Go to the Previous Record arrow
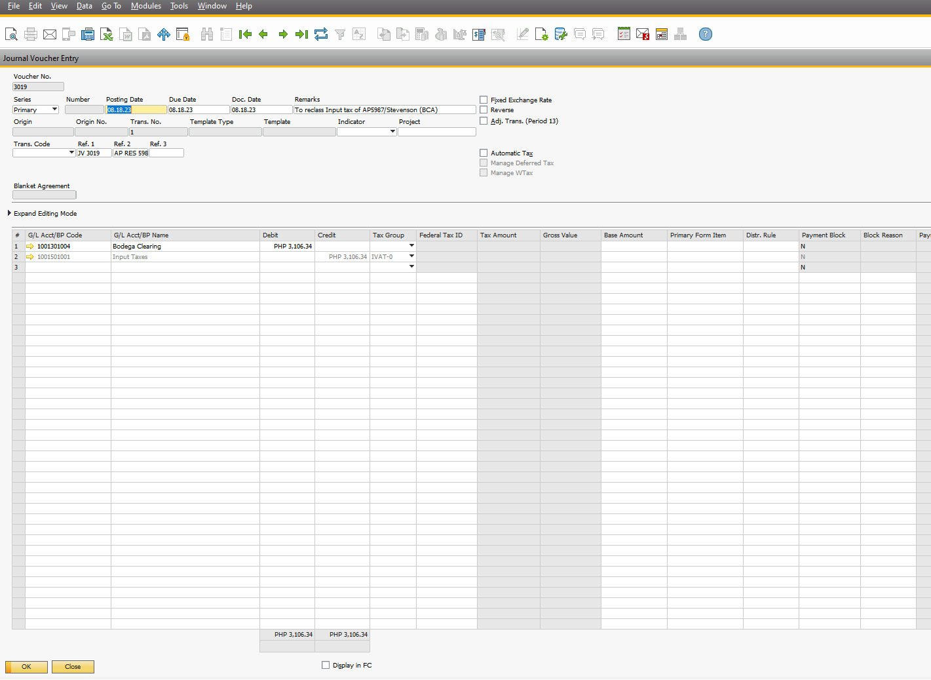Image resolution: width=931 pixels, height=680 pixels. click(x=263, y=34)
